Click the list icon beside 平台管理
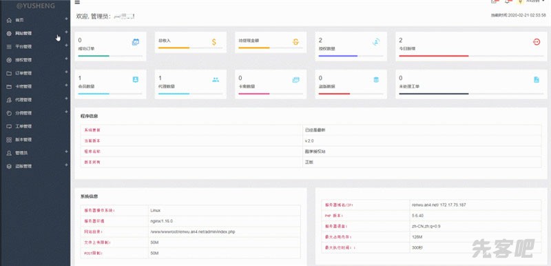The width and height of the screenshot is (551, 266). tap(9, 47)
